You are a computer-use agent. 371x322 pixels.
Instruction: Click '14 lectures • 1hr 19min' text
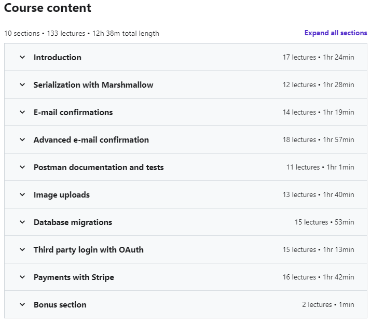pyautogui.click(x=318, y=112)
